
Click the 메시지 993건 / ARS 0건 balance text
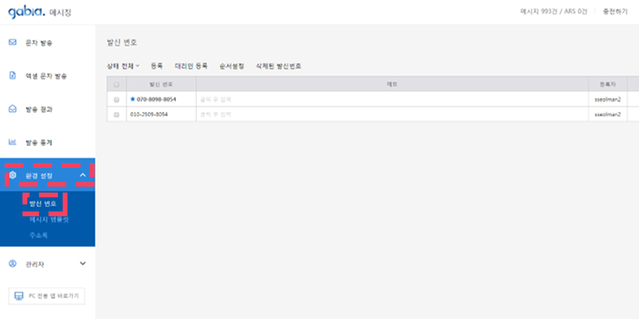[554, 12]
